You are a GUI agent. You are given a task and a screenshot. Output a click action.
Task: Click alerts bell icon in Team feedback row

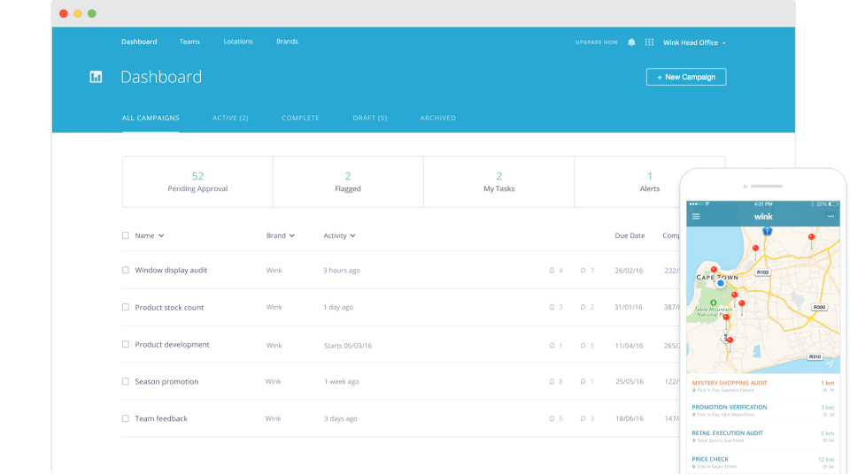pyautogui.click(x=552, y=419)
